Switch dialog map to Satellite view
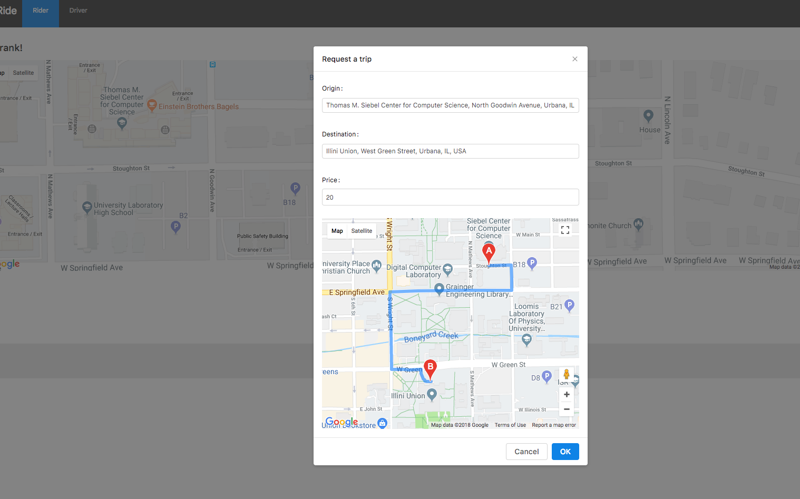 coord(362,231)
